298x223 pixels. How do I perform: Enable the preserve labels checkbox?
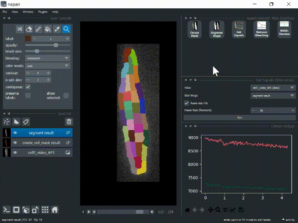coord(28,95)
